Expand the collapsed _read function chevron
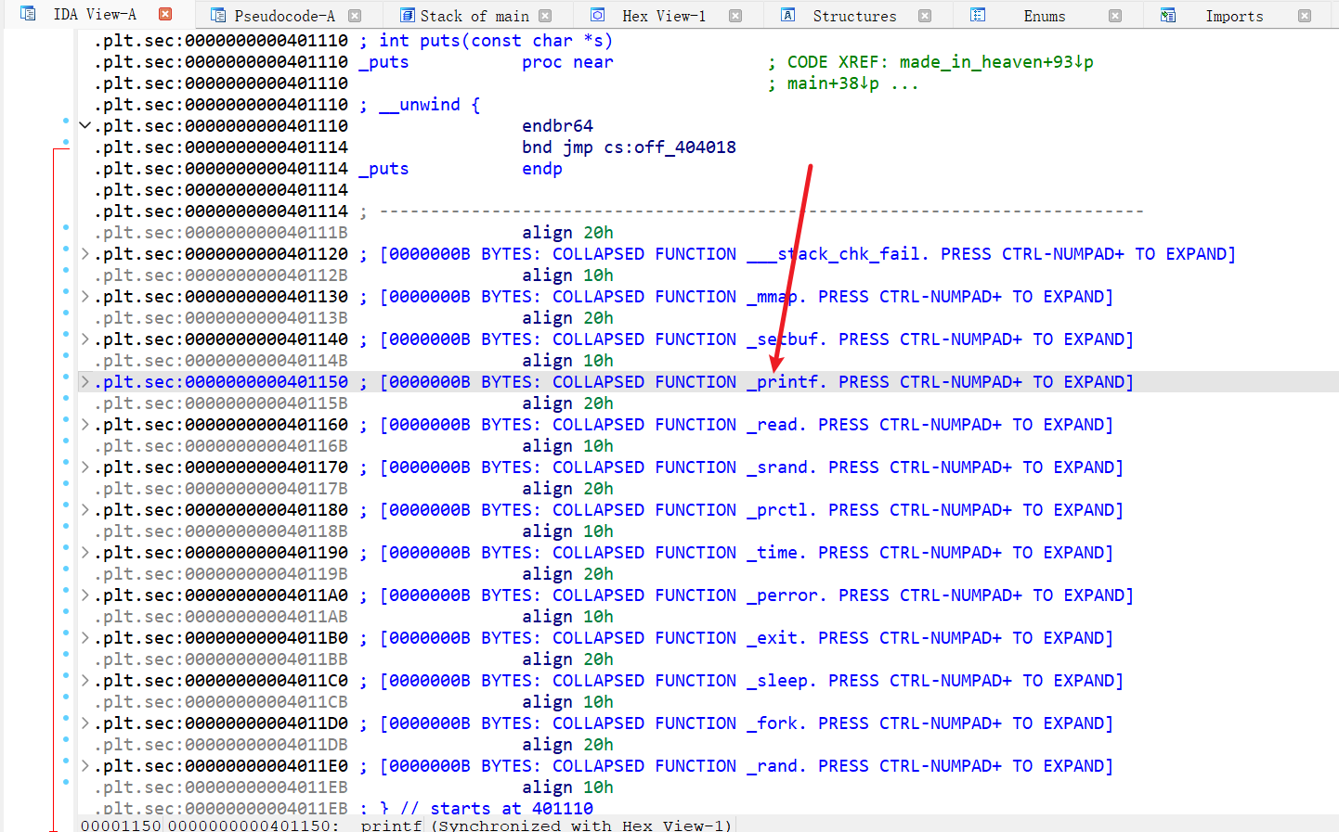This screenshot has width=1339, height=832. [85, 425]
